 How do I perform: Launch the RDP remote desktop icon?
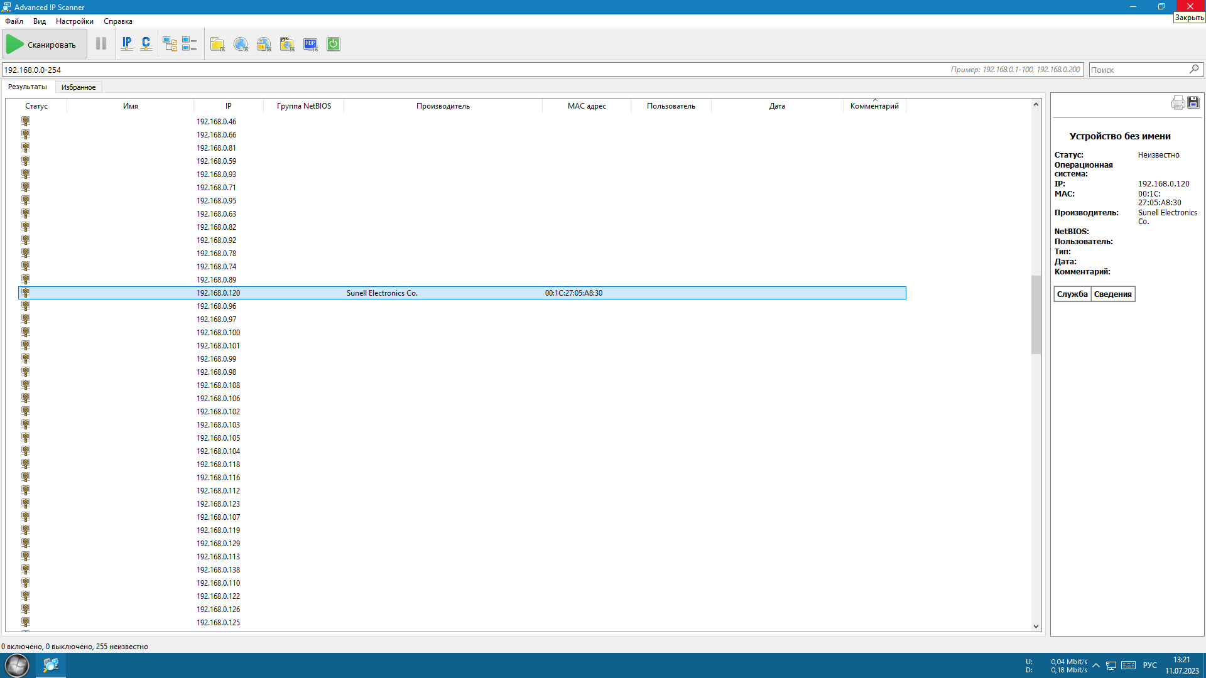pyautogui.click(x=310, y=44)
